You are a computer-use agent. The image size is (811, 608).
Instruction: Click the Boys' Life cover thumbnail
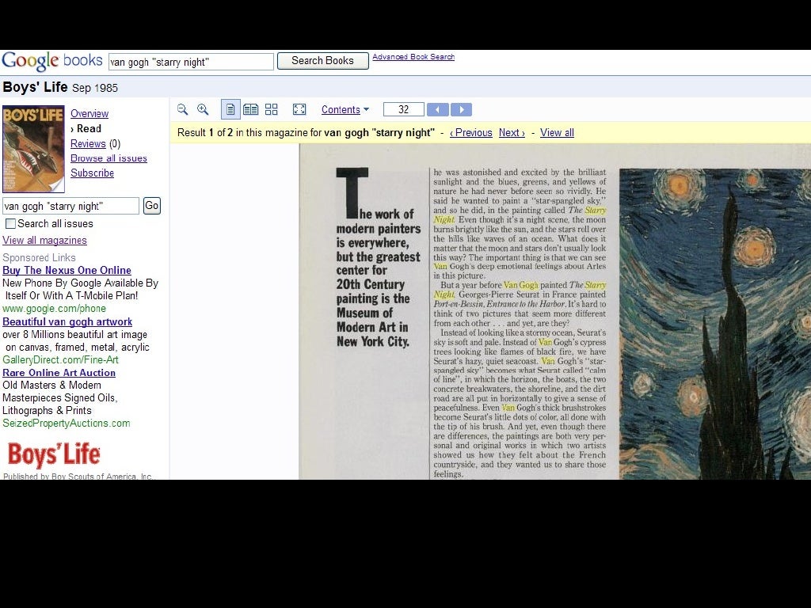point(33,149)
